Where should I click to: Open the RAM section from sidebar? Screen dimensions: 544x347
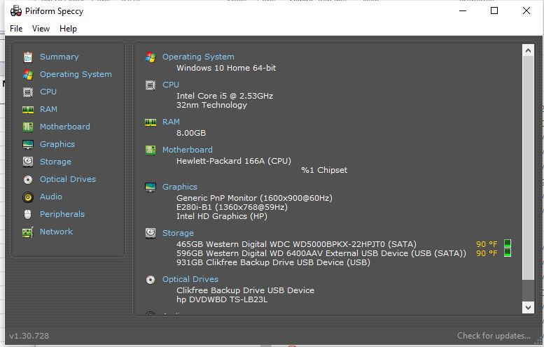(x=48, y=109)
